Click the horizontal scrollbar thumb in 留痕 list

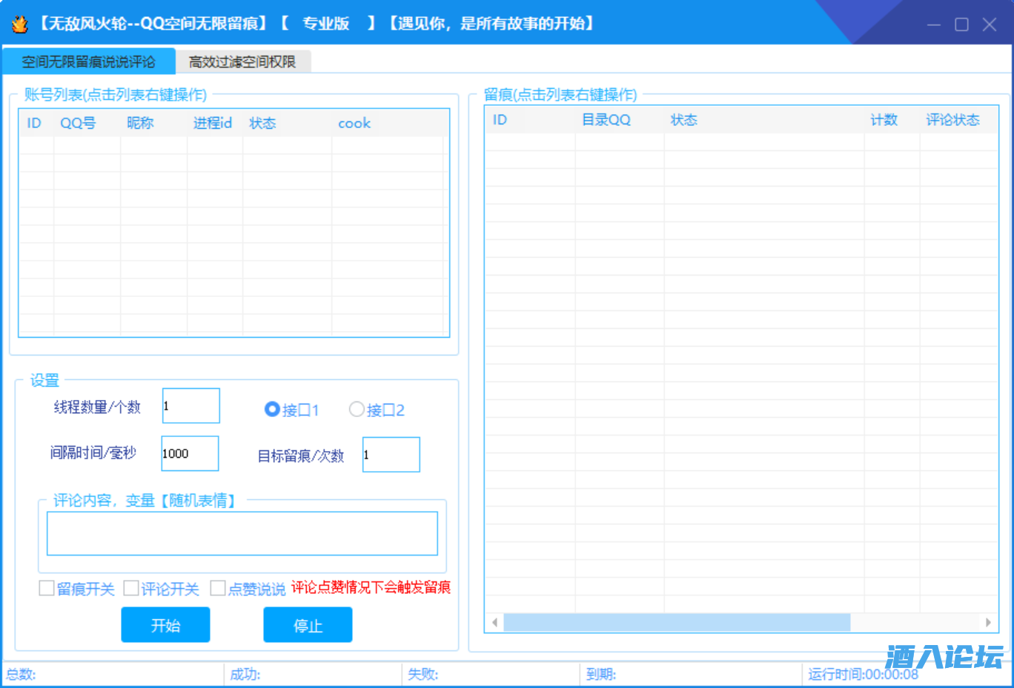coord(676,623)
